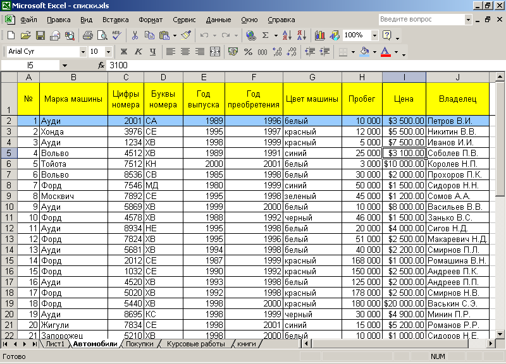
Task: Click the AutoSum sigma icon
Action: [266, 35]
